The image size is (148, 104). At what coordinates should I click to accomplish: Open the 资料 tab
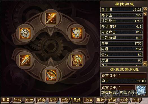pyautogui.click(x=18, y=100)
